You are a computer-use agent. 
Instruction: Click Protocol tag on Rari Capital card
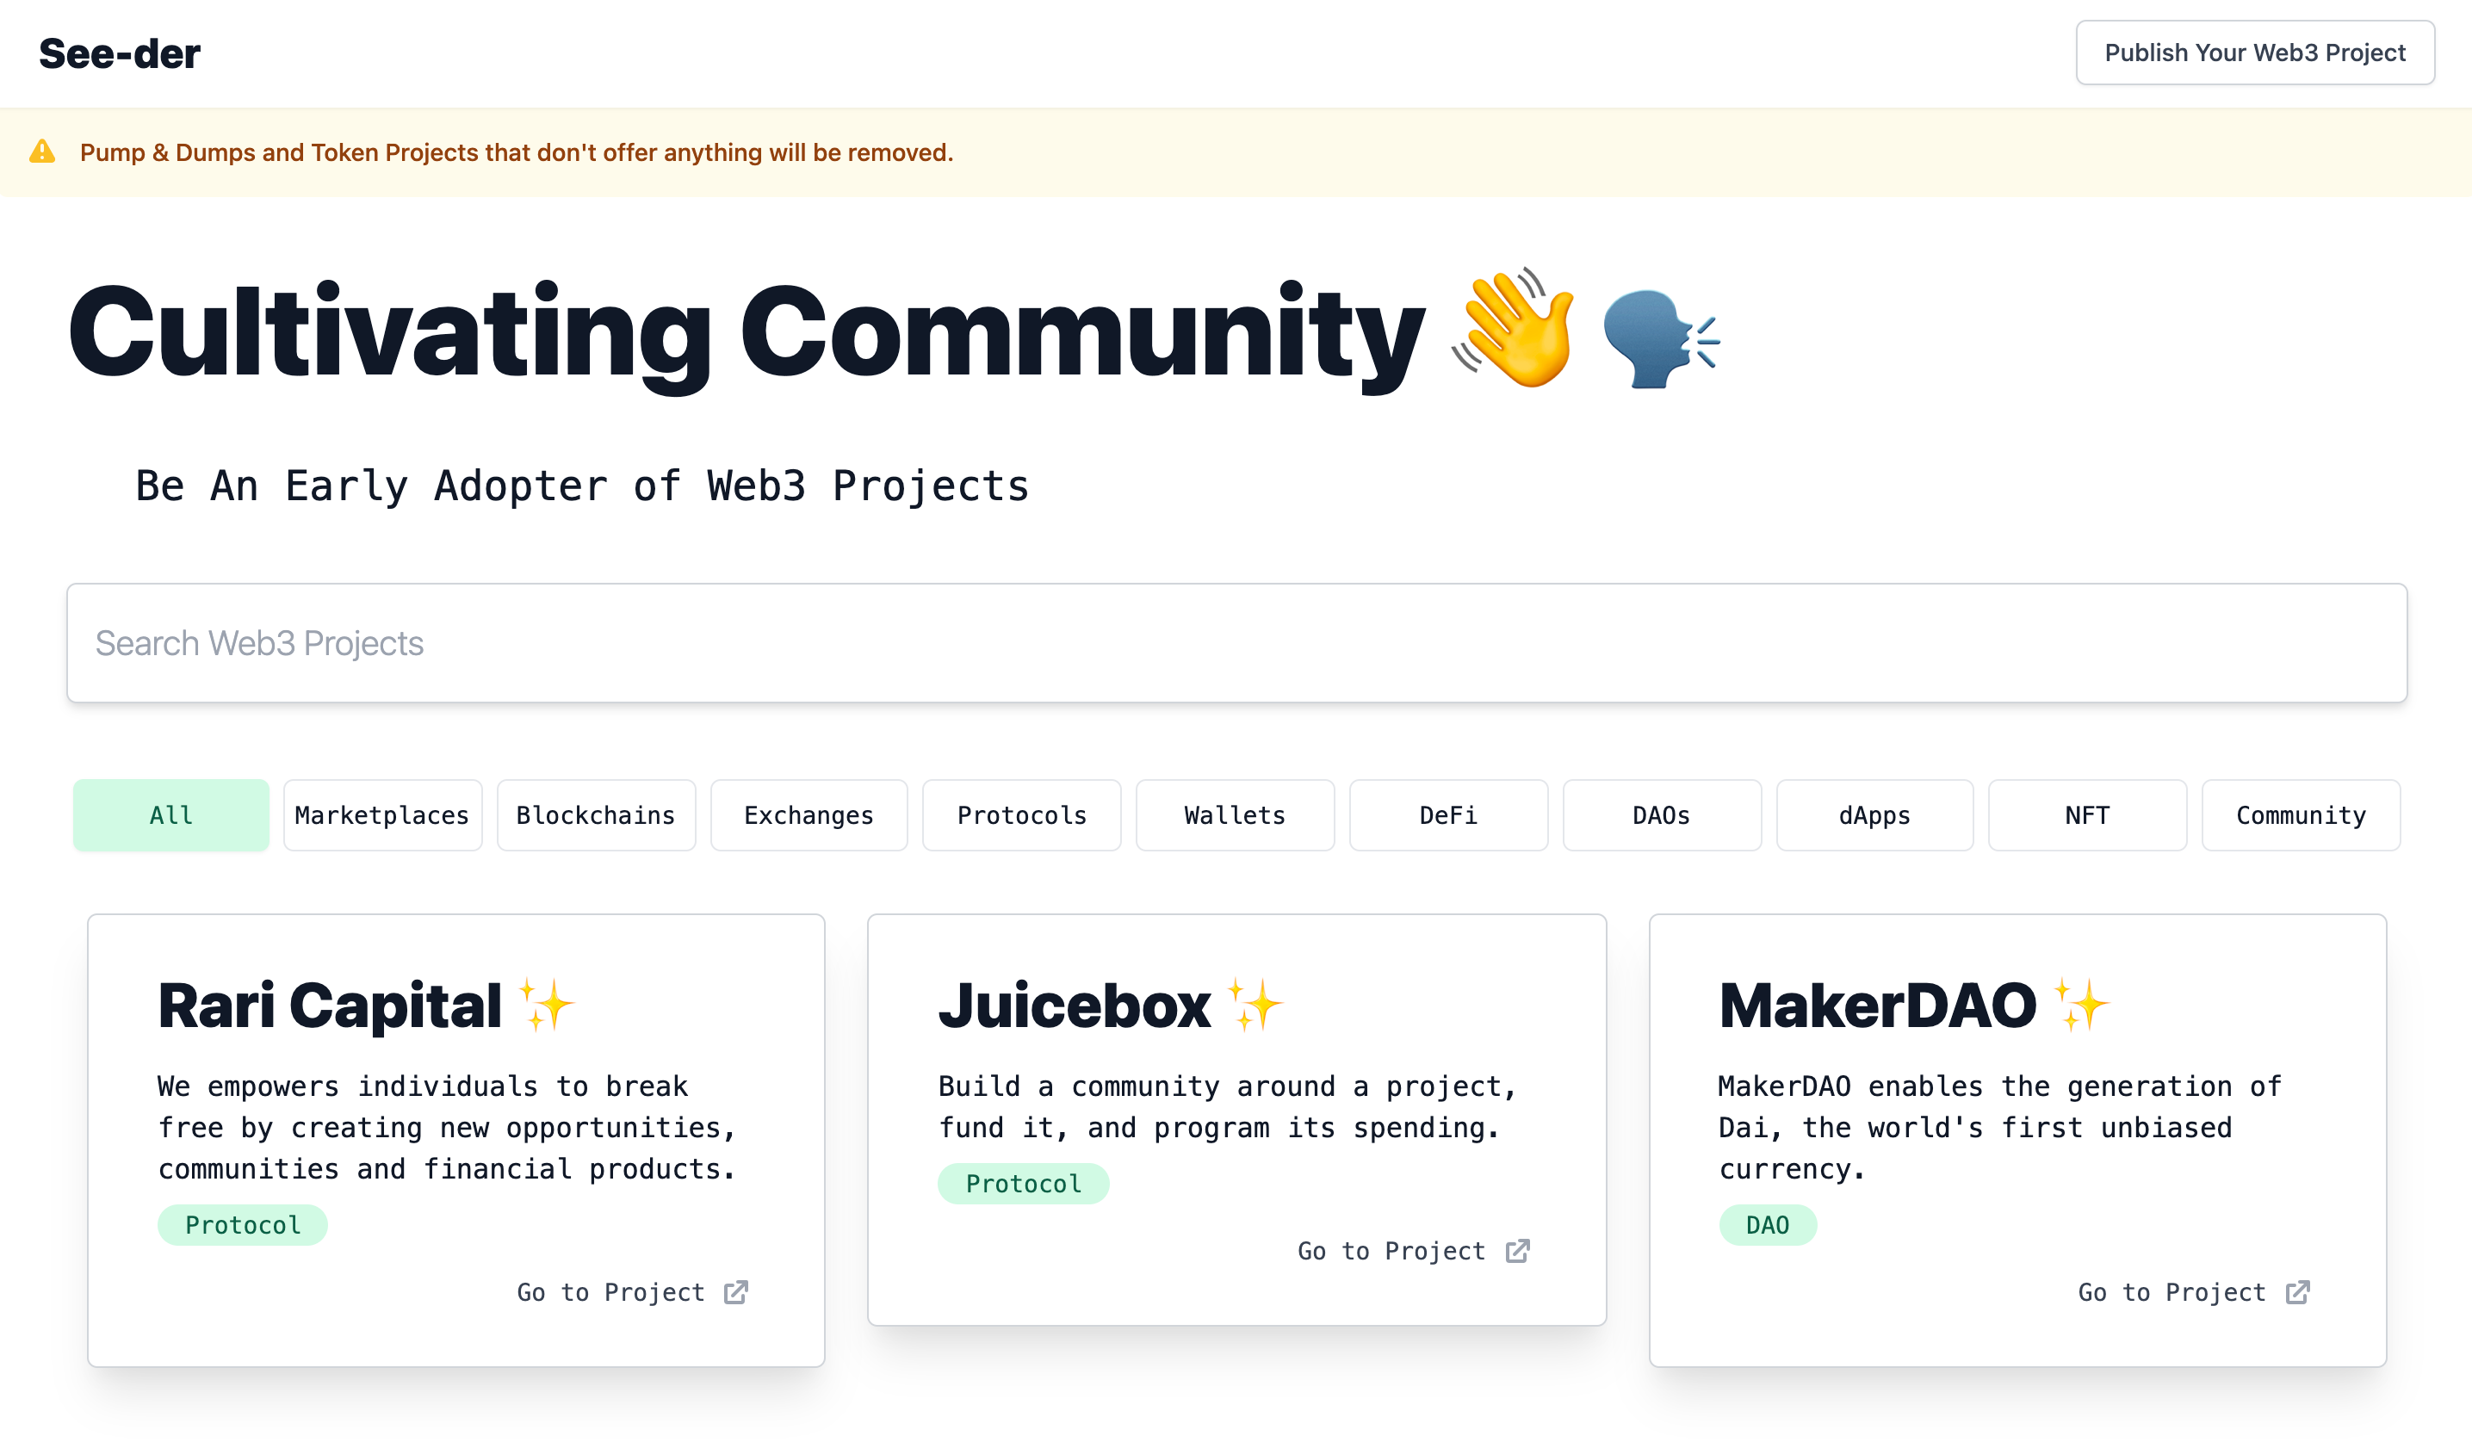click(x=242, y=1224)
